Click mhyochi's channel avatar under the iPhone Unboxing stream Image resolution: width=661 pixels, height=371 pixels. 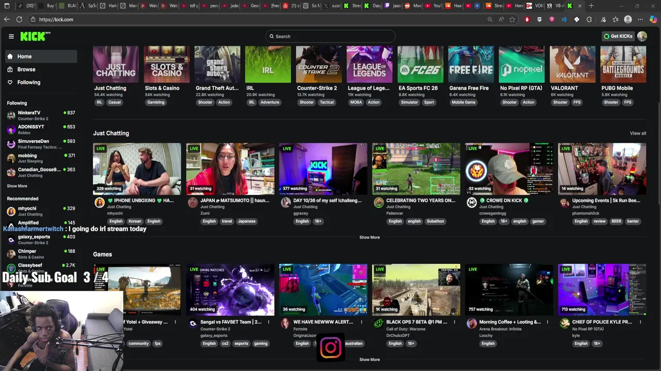[100, 203]
